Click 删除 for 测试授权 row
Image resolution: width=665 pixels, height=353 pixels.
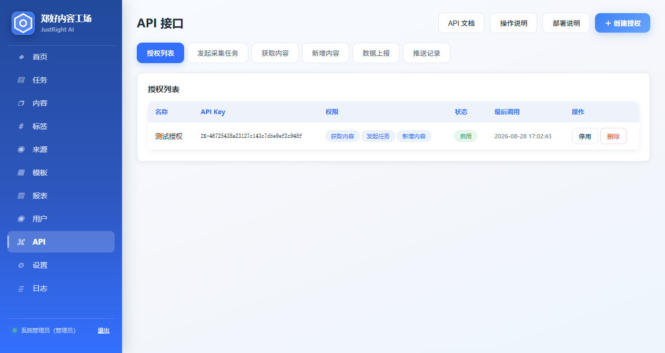pos(613,136)
